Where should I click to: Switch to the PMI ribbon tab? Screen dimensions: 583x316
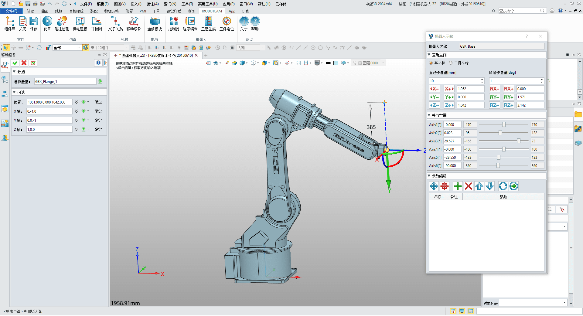pos(143,11)
